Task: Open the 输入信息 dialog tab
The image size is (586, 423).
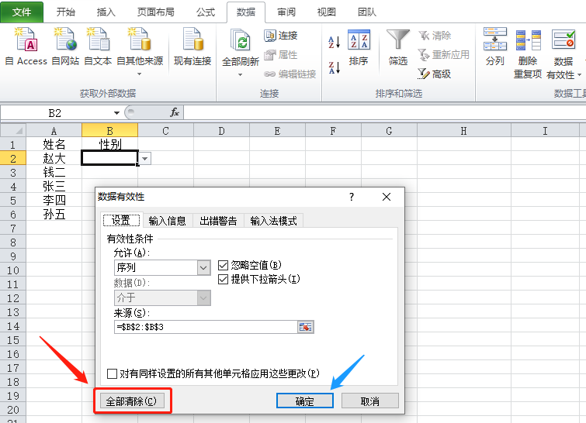Action: pos(167,221)
